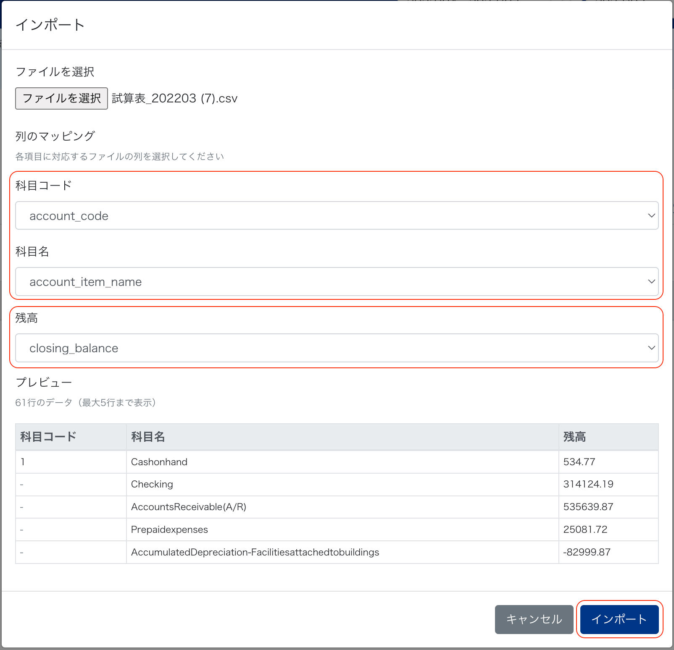The width and height of the screenshot is (674, 650).
Task: Select the 535639.87 balance cell
Action: [x=588, y=507]
